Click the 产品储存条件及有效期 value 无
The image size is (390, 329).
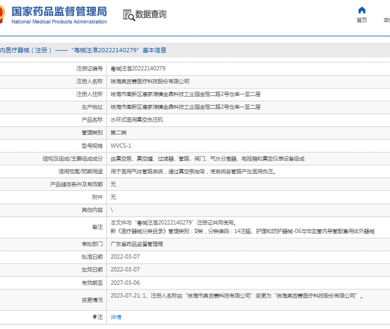(113, 184)
